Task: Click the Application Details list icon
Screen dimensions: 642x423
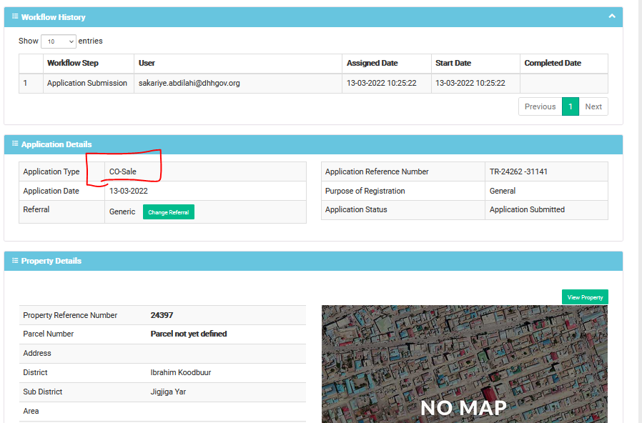Action: pyautogui.click(x=15, y=144)
